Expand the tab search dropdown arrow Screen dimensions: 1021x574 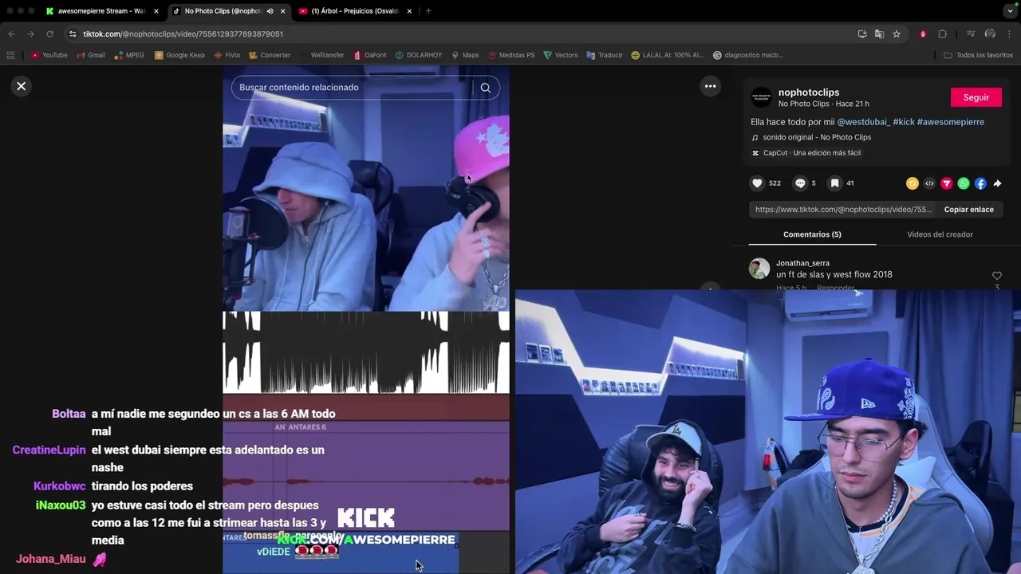[x=1010, y=11]
